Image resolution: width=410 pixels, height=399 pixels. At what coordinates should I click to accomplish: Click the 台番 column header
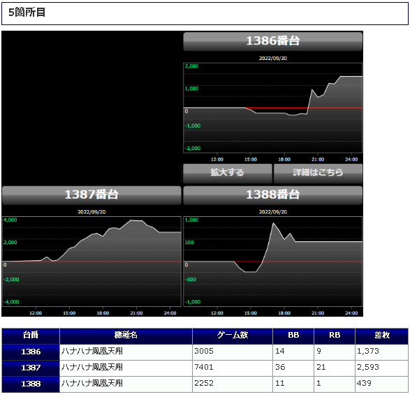31,336
